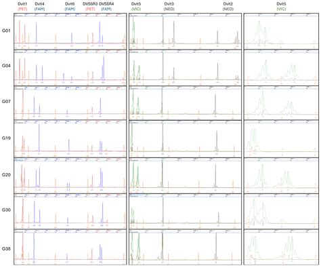Screen dimensions: 321x268
Task: Select the Dvit5 label above the right panel column
Action: click(x=281, y=4)
